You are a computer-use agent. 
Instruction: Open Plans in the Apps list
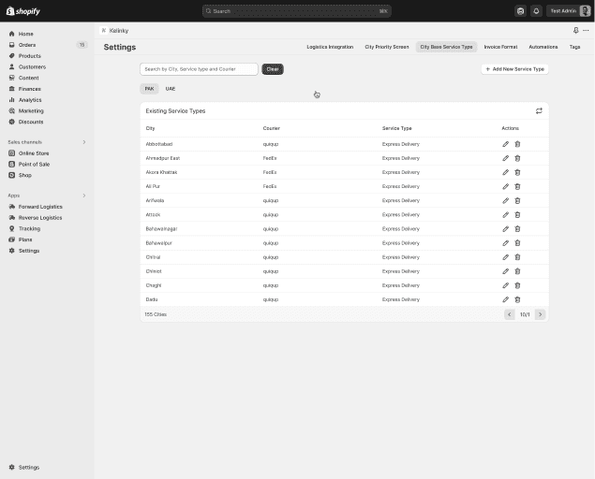25,239
